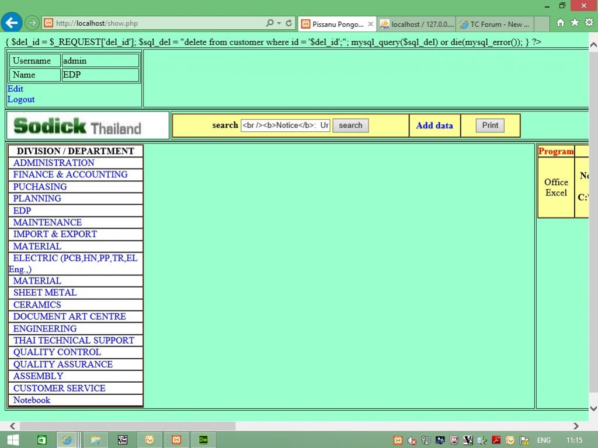
Task: Click the muted volume tray icon
Action: coord(412,440)
